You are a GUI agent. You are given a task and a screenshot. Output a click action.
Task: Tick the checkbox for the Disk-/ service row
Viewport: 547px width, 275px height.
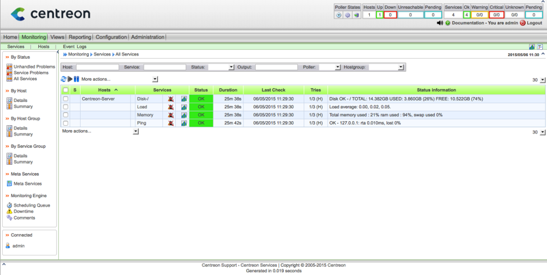tap(66, 99)
